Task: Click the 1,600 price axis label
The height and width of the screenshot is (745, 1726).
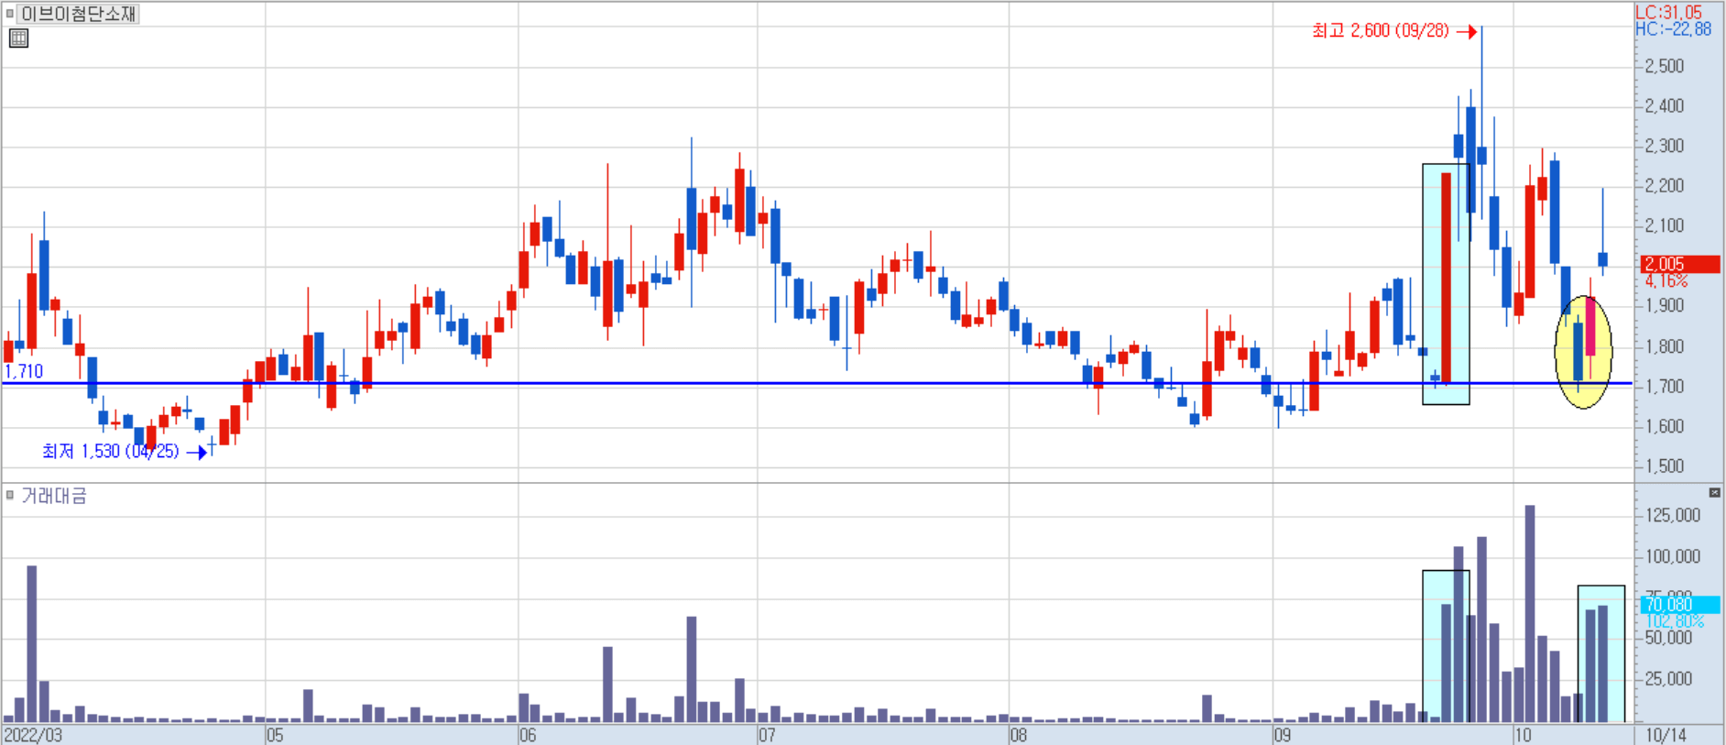Action: (x=1665, y=426)
